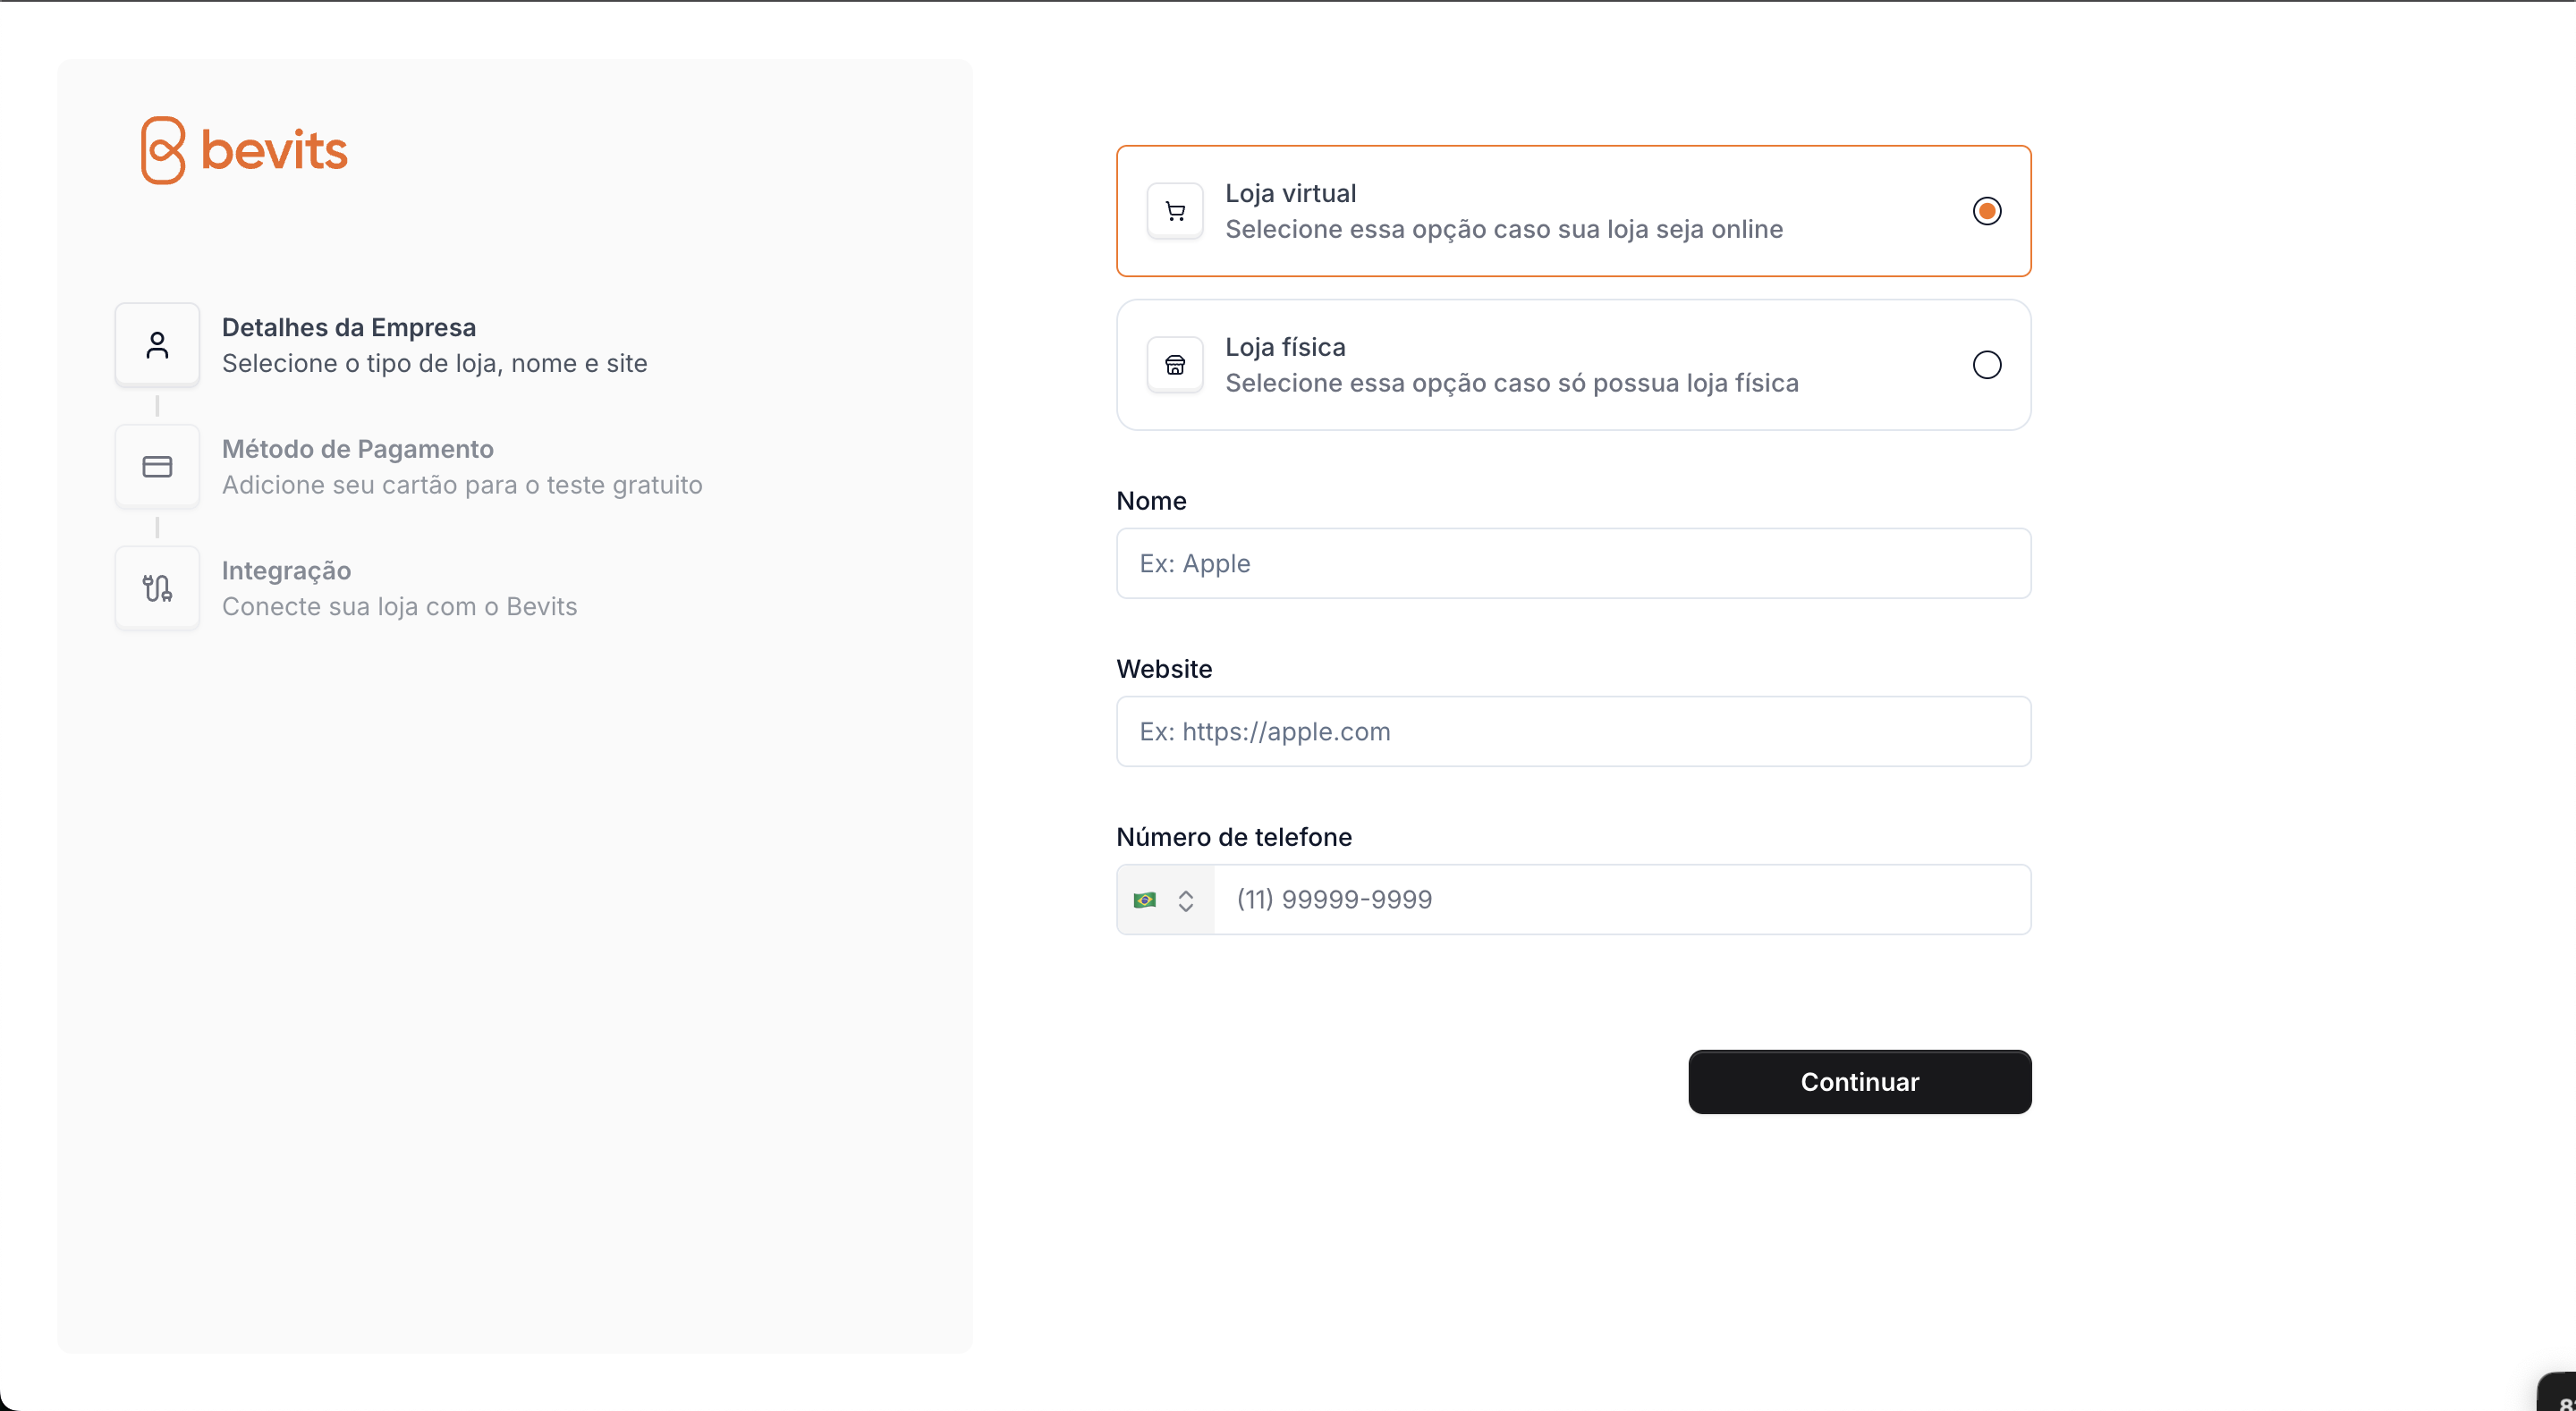The height and width of the screenshot is (1411, 2576).
Task: Click the credit card icon for Método de Pagamento
Action: [157, 467]
